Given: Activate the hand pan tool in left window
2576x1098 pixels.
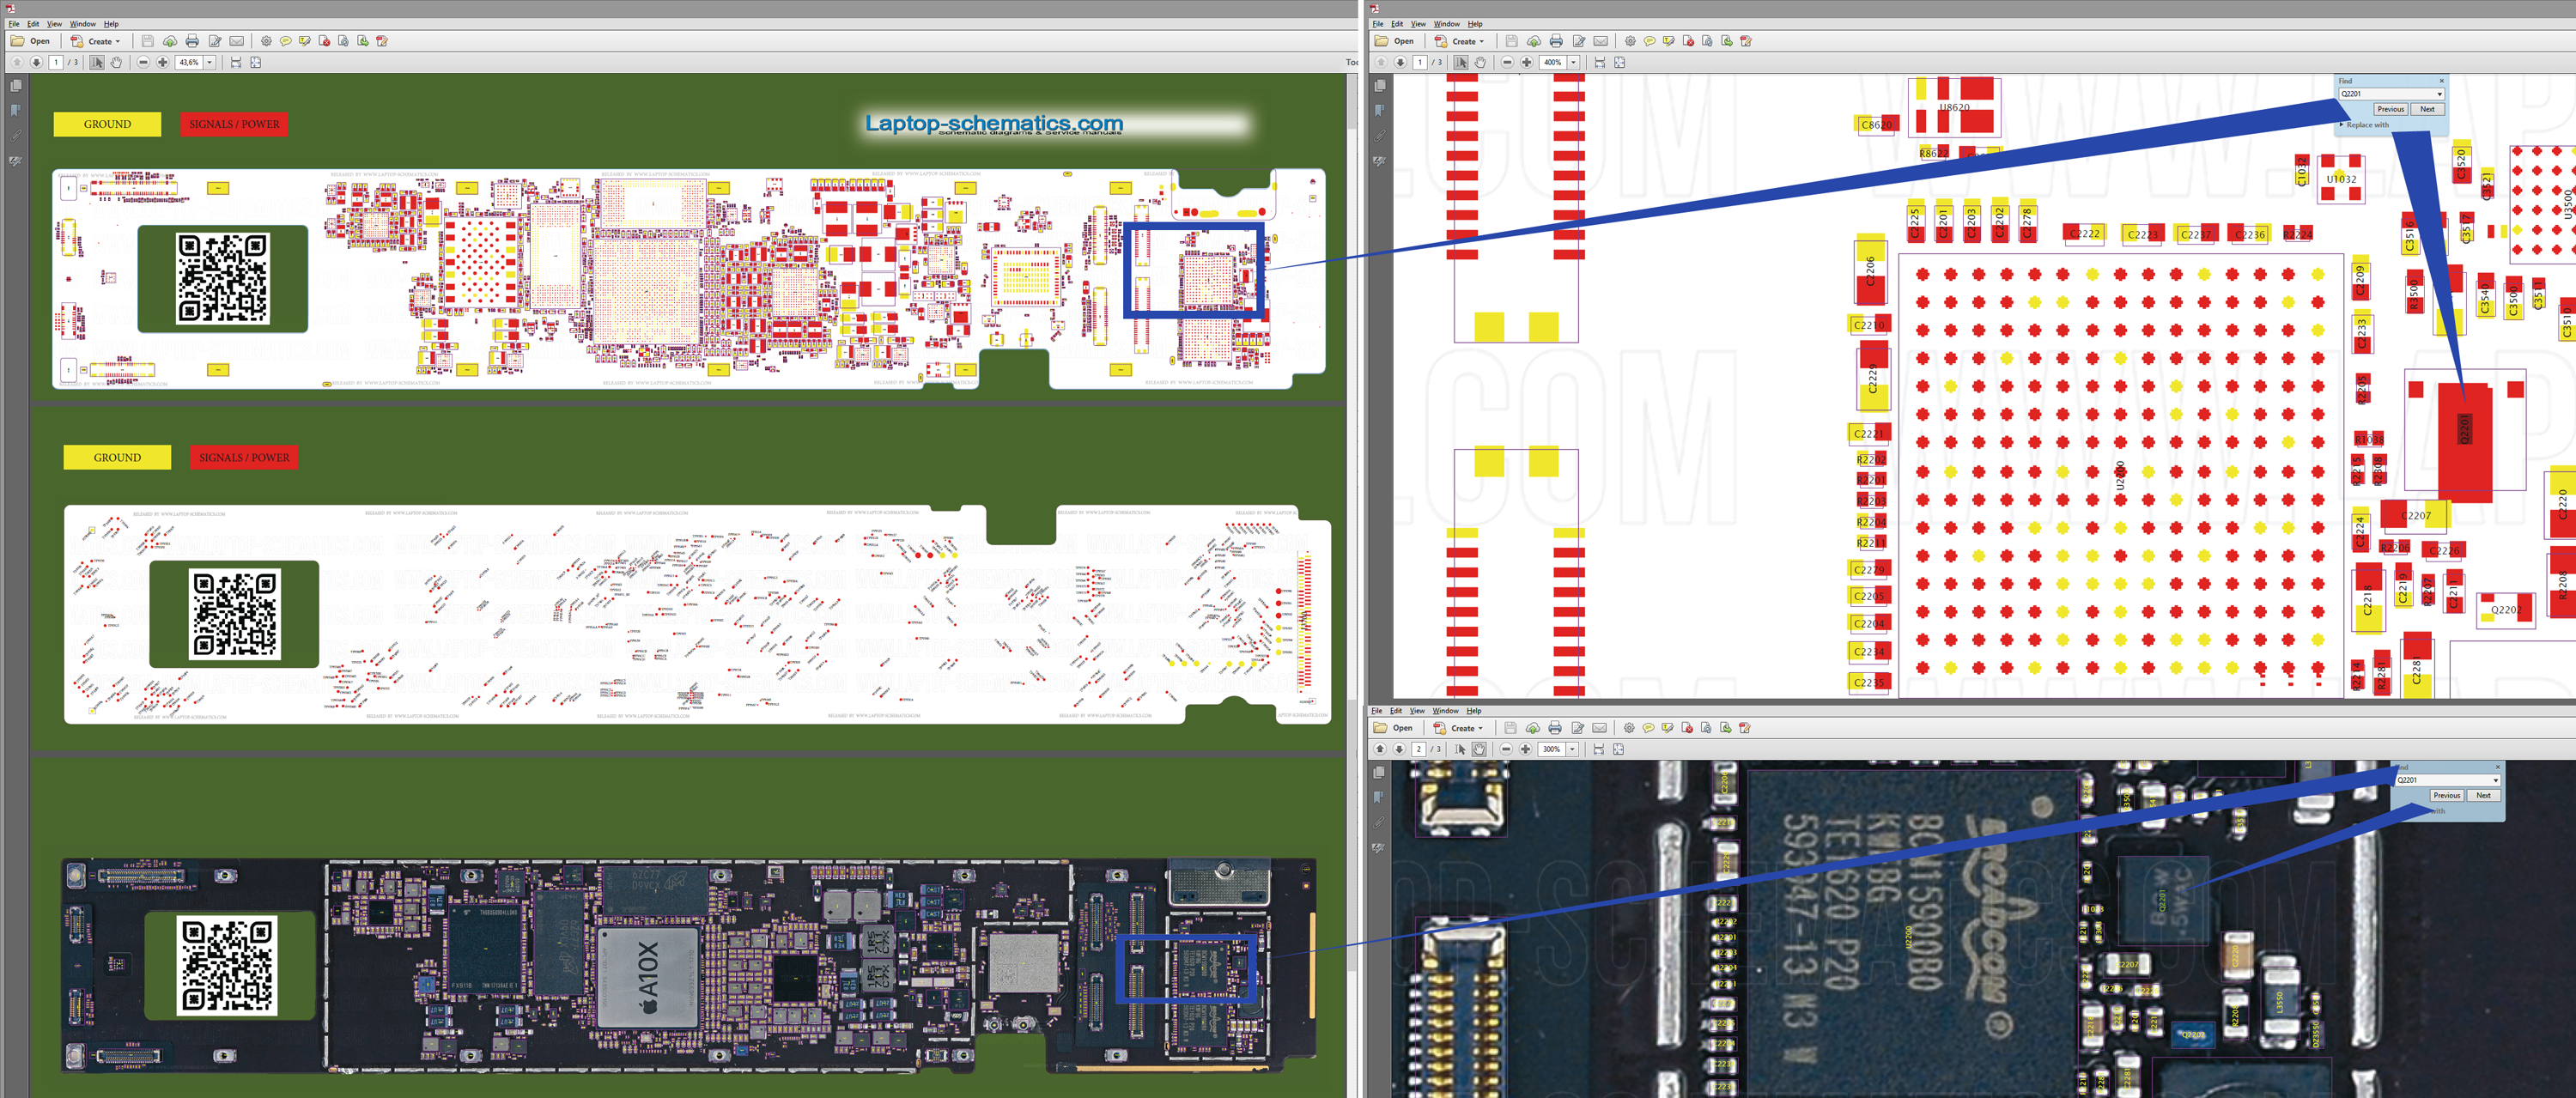Looking at the screenshot, I should [116, 62].
